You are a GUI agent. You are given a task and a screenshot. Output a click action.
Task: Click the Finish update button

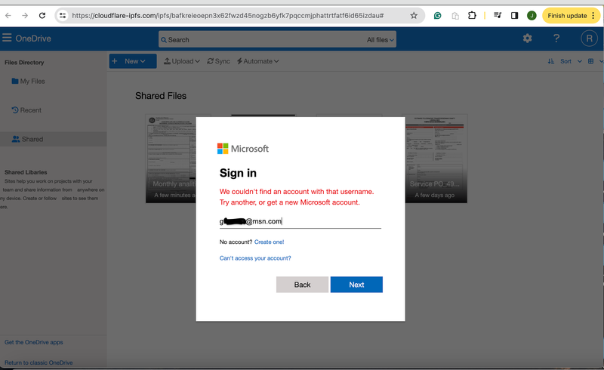point(572,15)
